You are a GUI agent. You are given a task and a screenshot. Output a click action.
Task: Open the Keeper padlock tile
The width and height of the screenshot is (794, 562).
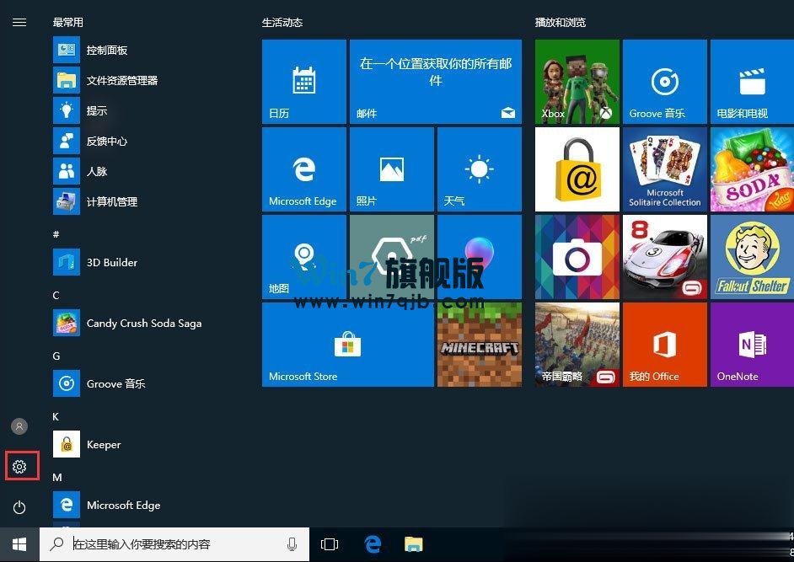pyautogui.click(x=577, y=169)
